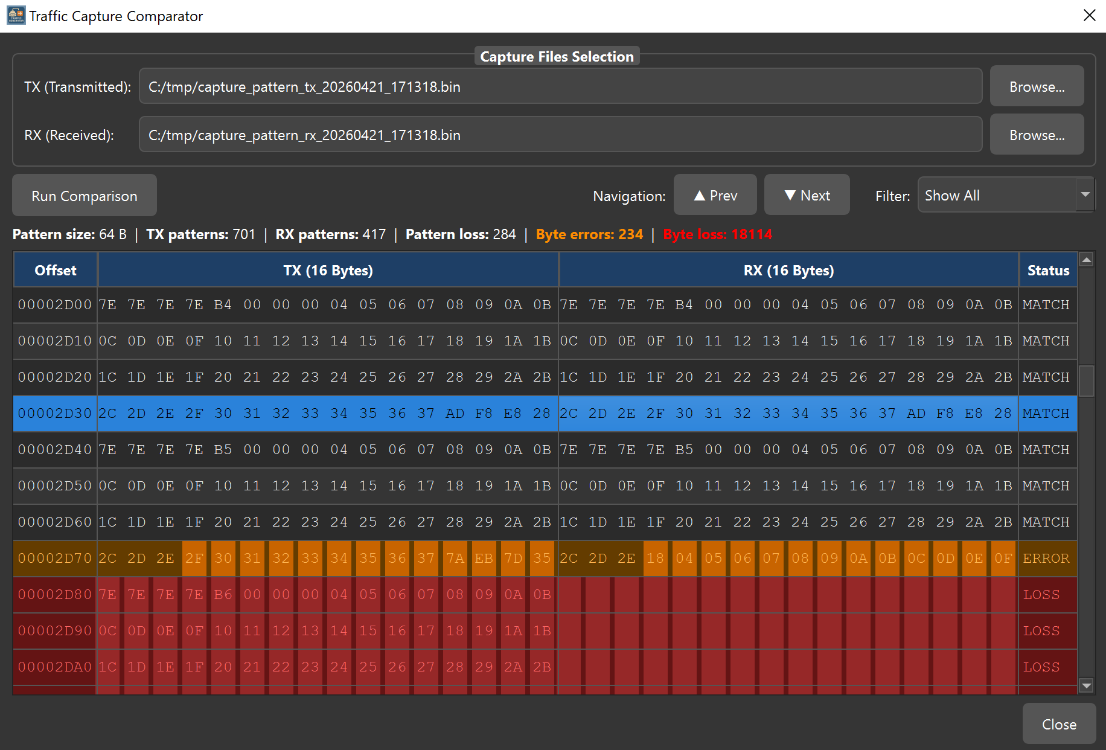This screenshot has height=750, width=1106.
Task: Select offset row 00002D10
Action: click(x=545, y=341)
